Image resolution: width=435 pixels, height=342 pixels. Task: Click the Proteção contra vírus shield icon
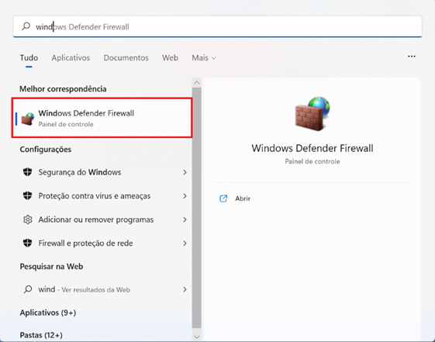pos(27,195)
